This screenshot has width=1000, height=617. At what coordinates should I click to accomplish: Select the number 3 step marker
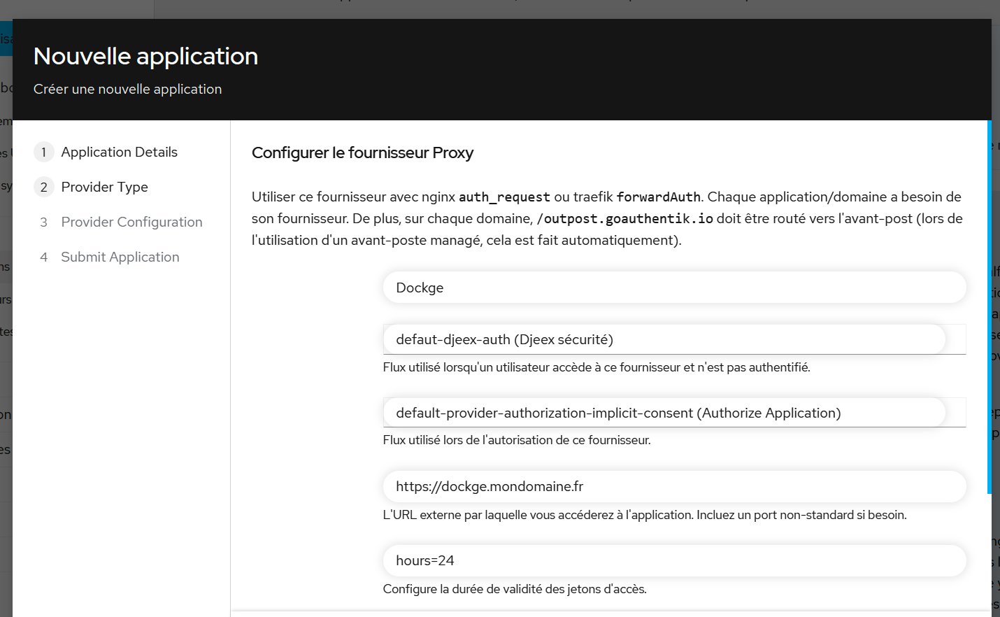(44, 222)
